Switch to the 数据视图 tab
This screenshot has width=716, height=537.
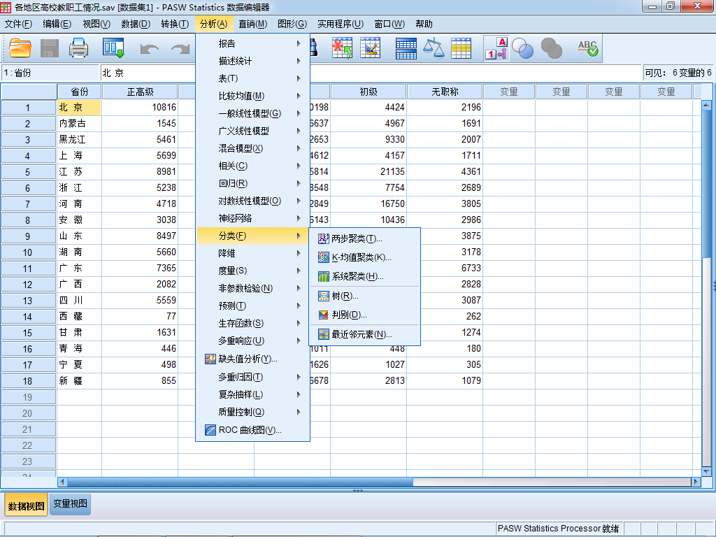pos(26,506)
